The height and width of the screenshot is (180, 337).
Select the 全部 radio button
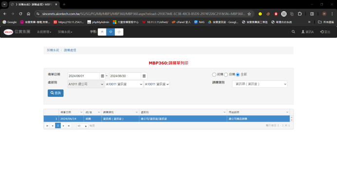tap(238, 75)
